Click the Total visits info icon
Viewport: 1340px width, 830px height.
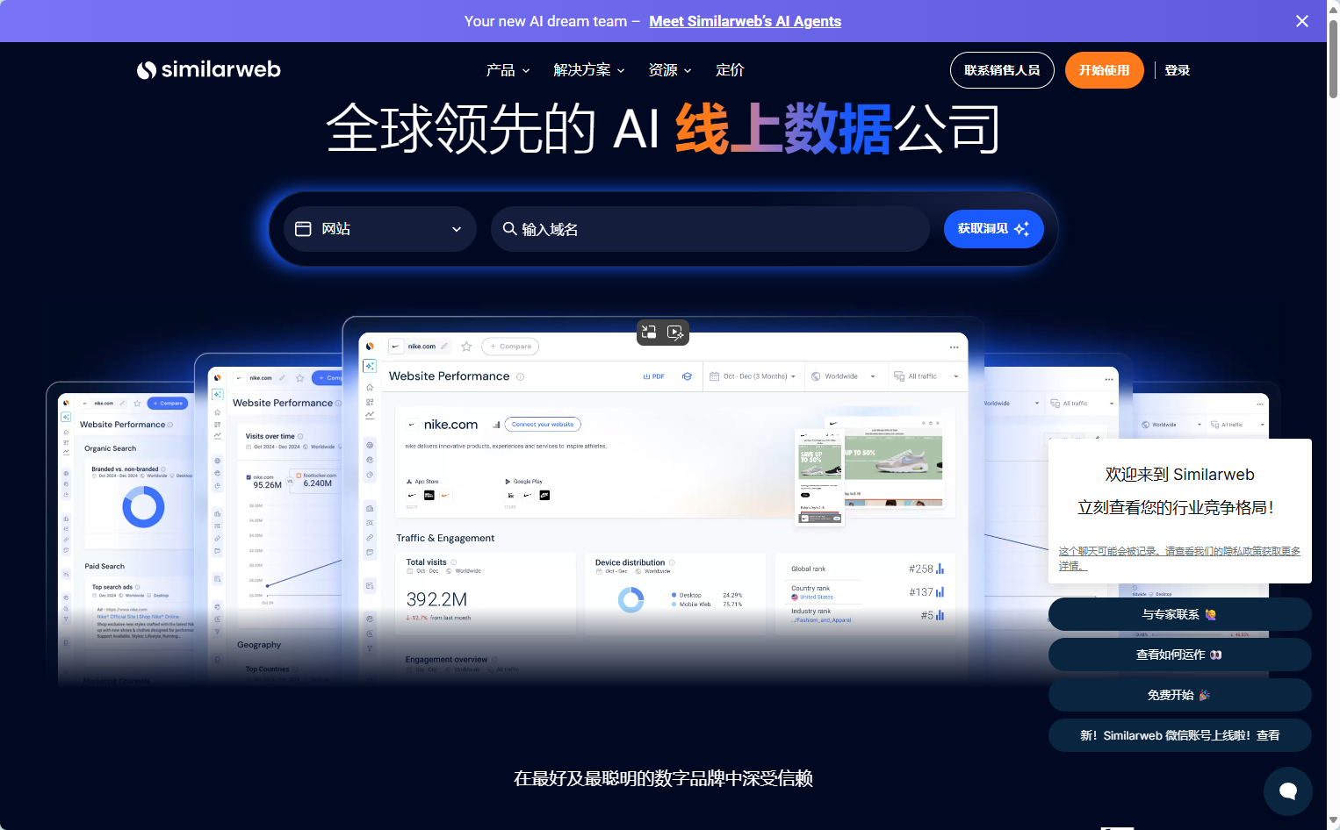(x=453, y=562)
